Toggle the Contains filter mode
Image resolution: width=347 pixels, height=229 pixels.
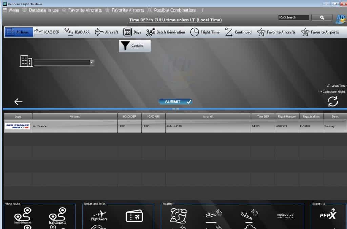coord(134,46)
